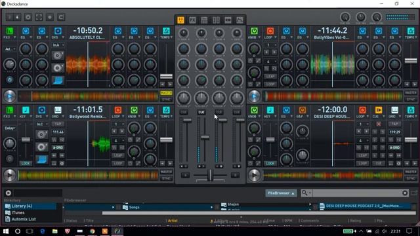
Task: Click the file browser horizontal scrollbar
Action: pos(259,213)
